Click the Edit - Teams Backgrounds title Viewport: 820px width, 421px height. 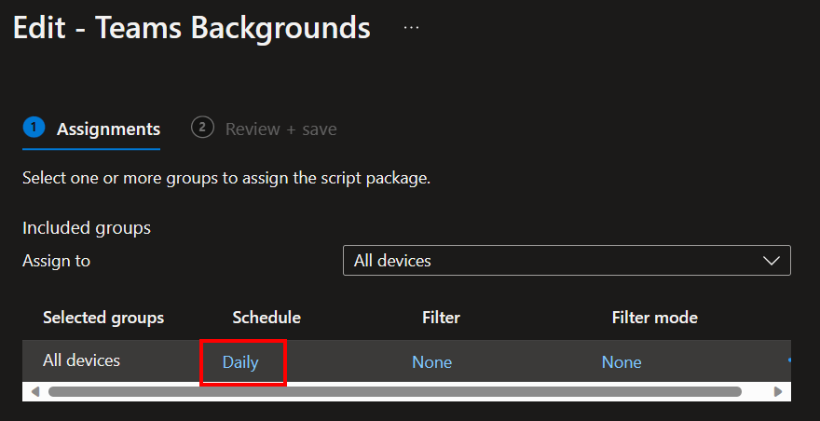point(191,28)
